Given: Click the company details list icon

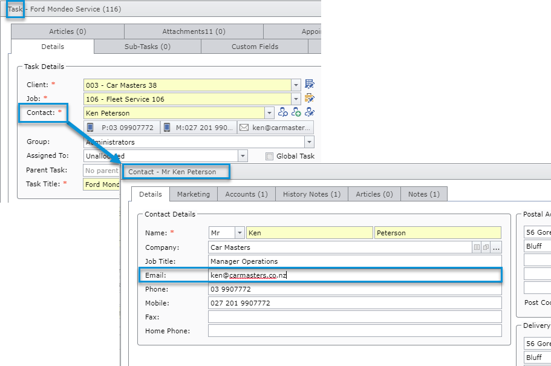Looking at the screenshot, I should click(477, 247).
